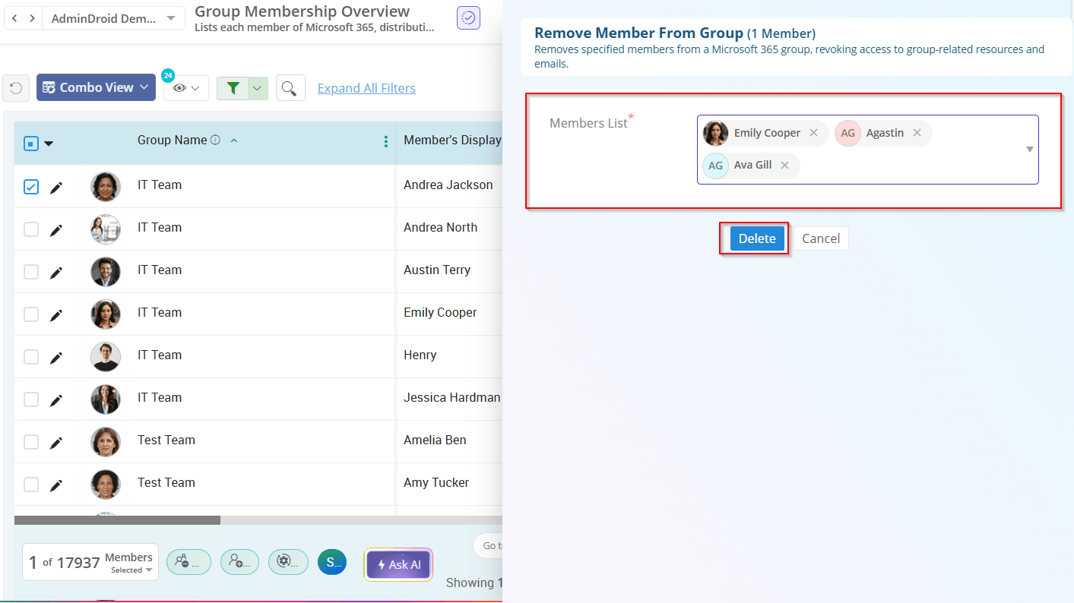The height and width of the screenshot is (603, 1074).
Task: Open the column visibility eye icon
Action: 180,87
